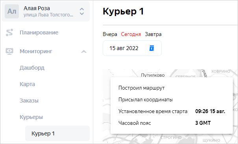
Task: Open Дашборд in sidebar
Action: click(32, 68)
